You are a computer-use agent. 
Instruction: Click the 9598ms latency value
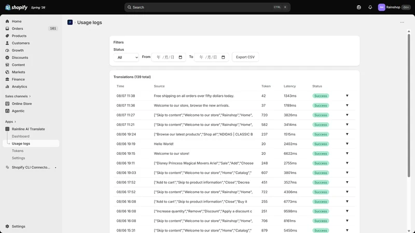290,211
